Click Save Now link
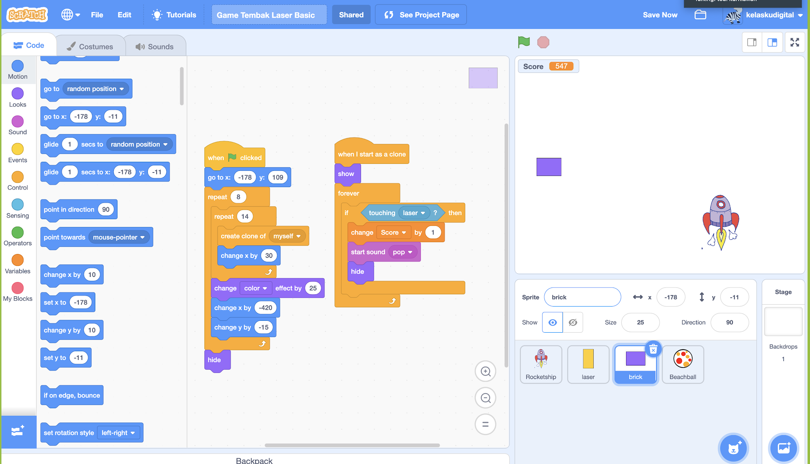This screenshot has width=810, height=464. [660, 15]
